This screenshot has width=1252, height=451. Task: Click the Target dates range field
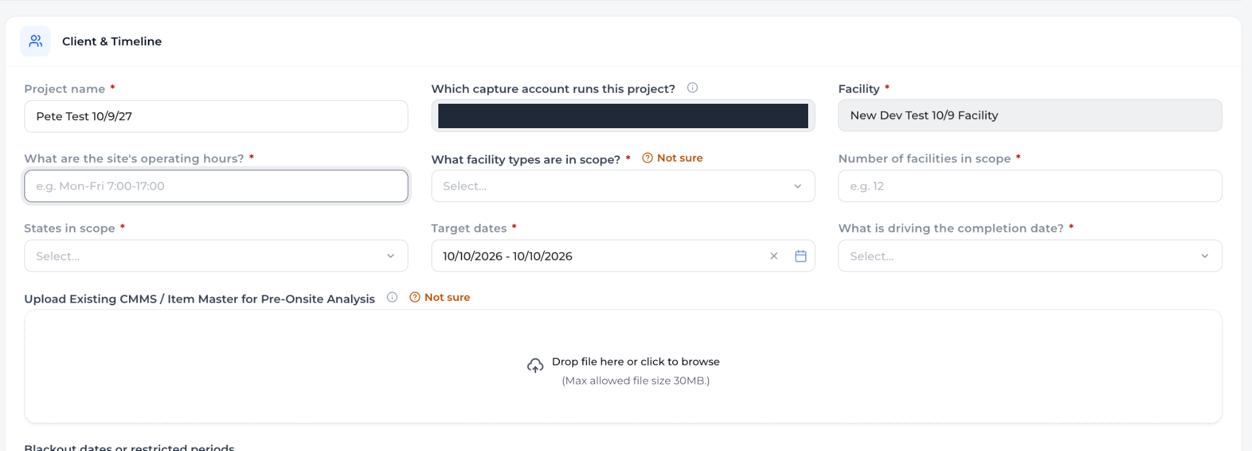coord(623,256)
